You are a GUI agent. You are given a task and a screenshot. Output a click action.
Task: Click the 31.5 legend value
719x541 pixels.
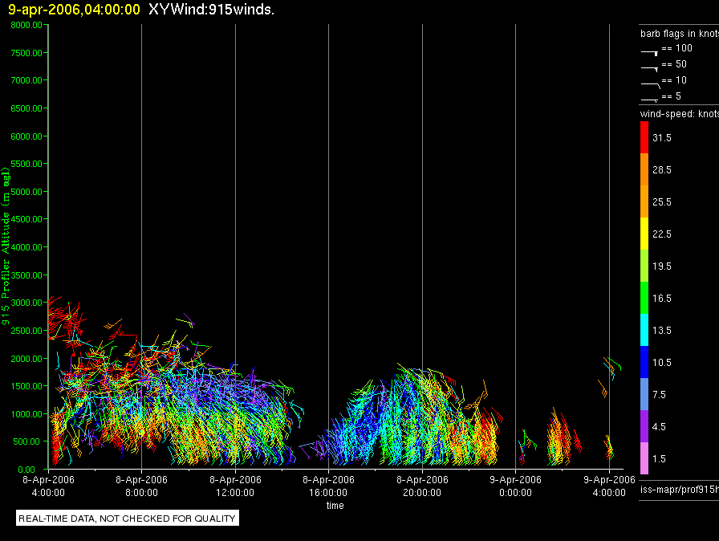point(662,137)
